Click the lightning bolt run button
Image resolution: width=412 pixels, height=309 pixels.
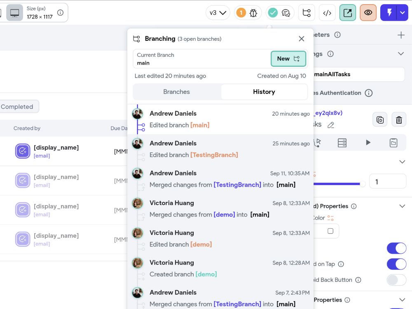click(389, 13)
